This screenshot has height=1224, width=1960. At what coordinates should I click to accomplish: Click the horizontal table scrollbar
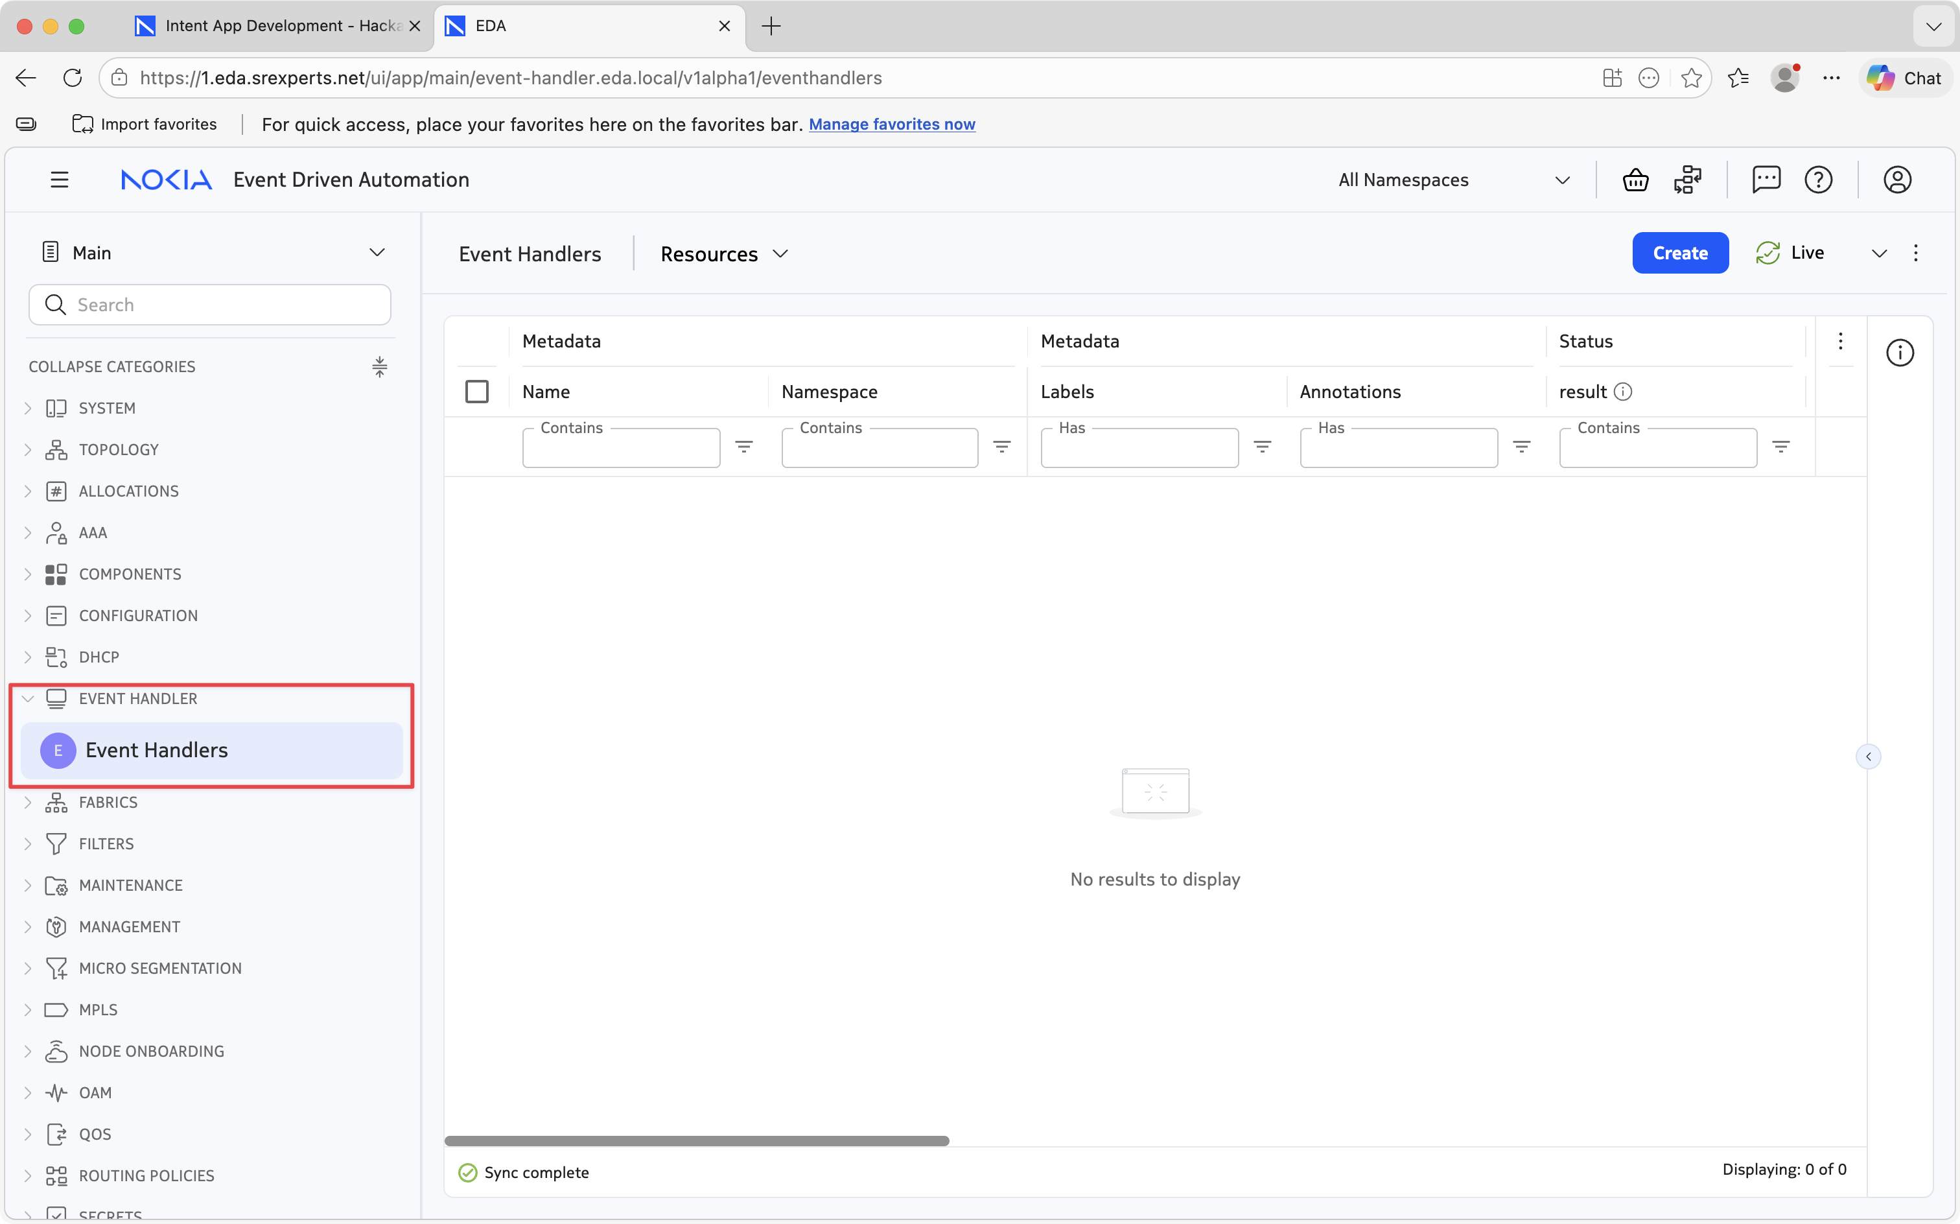click(x=696, y=1140)
